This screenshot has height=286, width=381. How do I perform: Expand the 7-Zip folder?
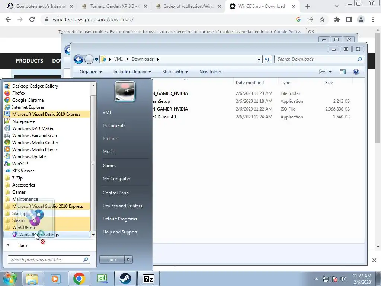tap(17, 178)
